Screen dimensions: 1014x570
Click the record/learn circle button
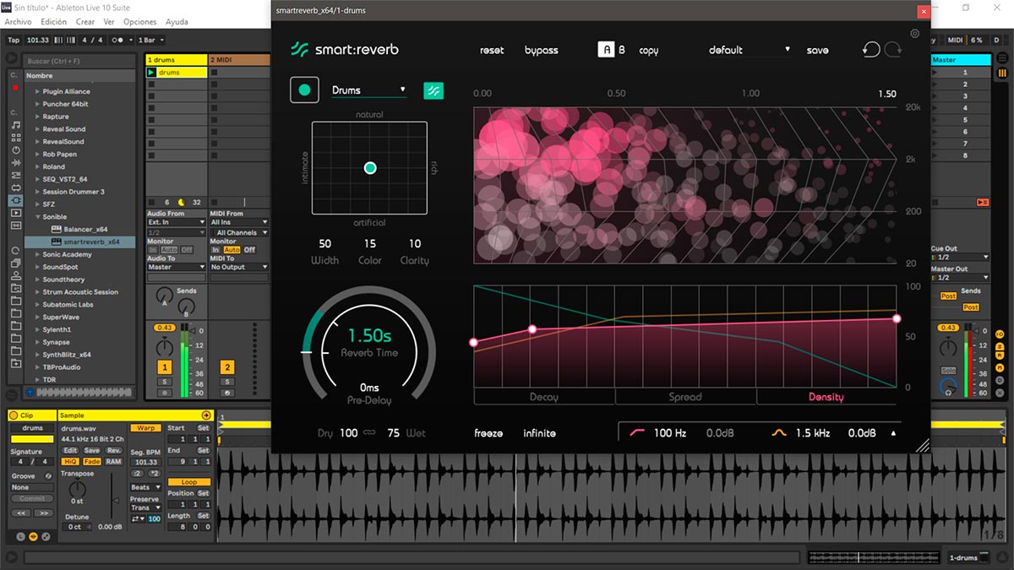(x=304, y=90)
